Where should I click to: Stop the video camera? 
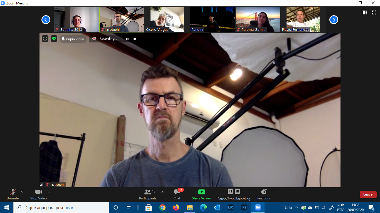(x=38, y=194)
